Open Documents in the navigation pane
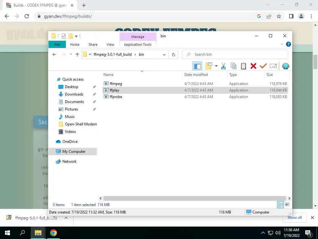 tap(74, 102)
